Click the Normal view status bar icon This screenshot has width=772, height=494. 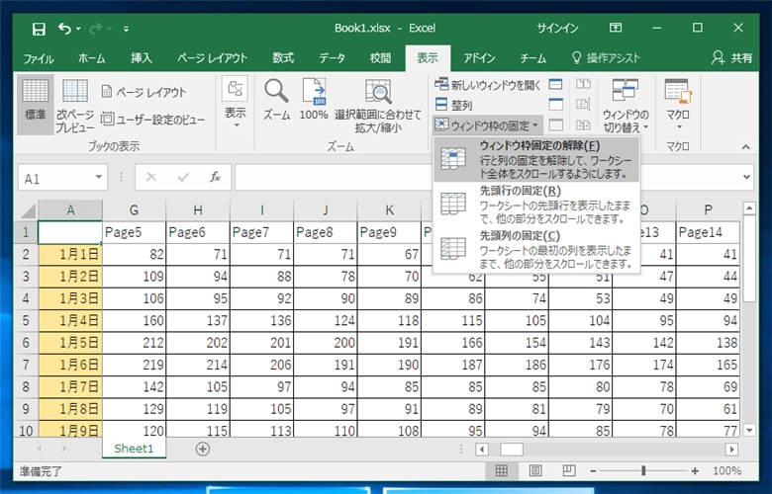(501, 471)
